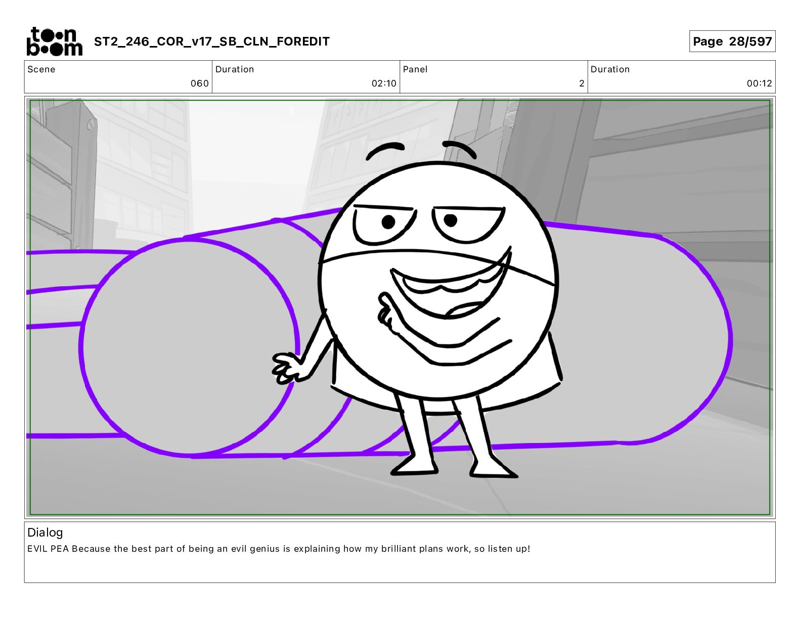The image size is (801, 619).
Task: Click the Dialog heading
Action: tap(45, 533)
